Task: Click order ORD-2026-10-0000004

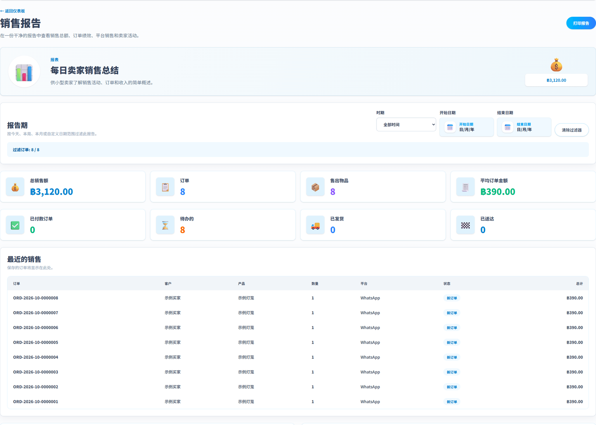Action: (x=35, y=357)
